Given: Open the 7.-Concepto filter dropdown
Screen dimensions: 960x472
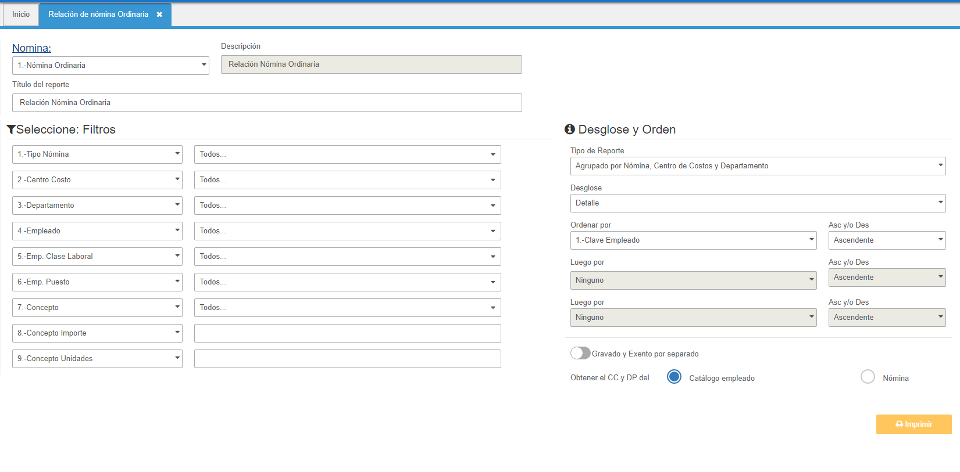Looking at the screenshot, I should pos(97,308).
